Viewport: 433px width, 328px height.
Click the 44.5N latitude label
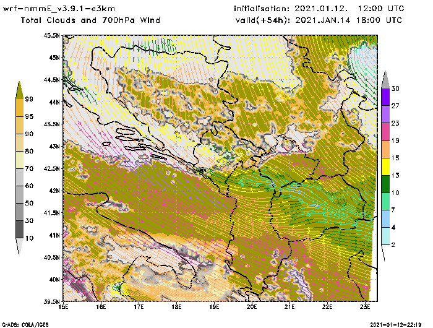coord(51,80)
